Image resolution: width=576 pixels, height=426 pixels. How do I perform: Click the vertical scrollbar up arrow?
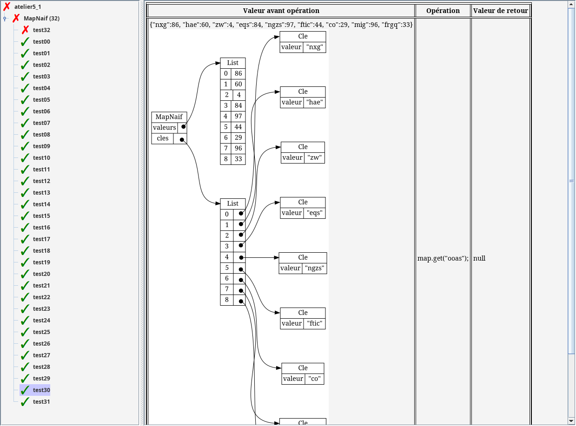point(571,4)
